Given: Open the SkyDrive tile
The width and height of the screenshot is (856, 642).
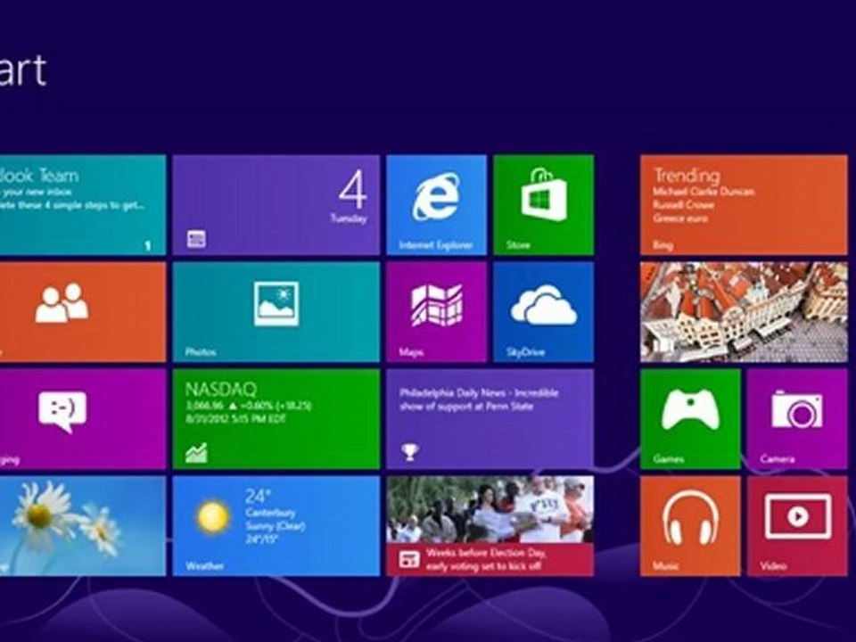Looking at the screenshot, I should pos(543,312).
